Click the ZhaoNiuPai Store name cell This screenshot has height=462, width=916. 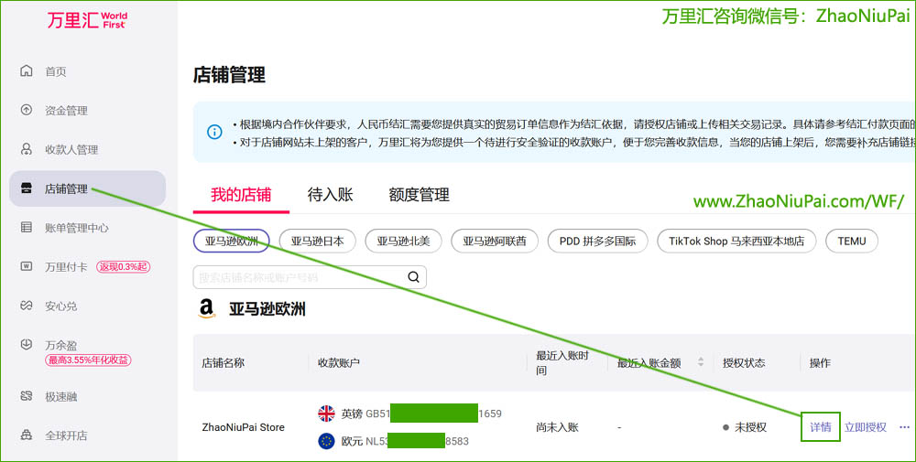(x=243, y=427)
